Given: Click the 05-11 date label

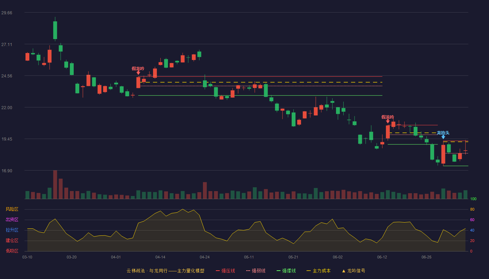Looking at the screenshot, I should pyautogui.click(x=249, y=257).
